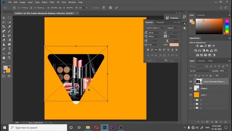Viewport: 232px width, 131px height.
Task: Select the Zoom tool
Action: point(9,57)
